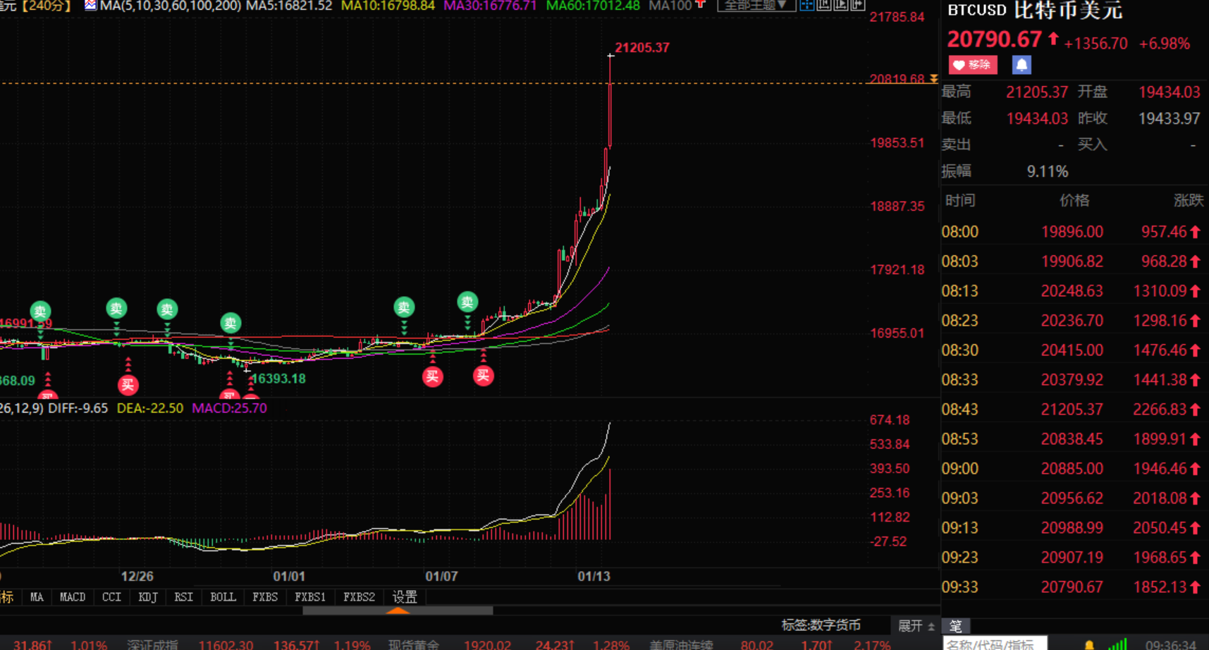Viewport: 1209px width, 650px height.
Task: Open the 设置 indicator settings
Action: [405, 597]
